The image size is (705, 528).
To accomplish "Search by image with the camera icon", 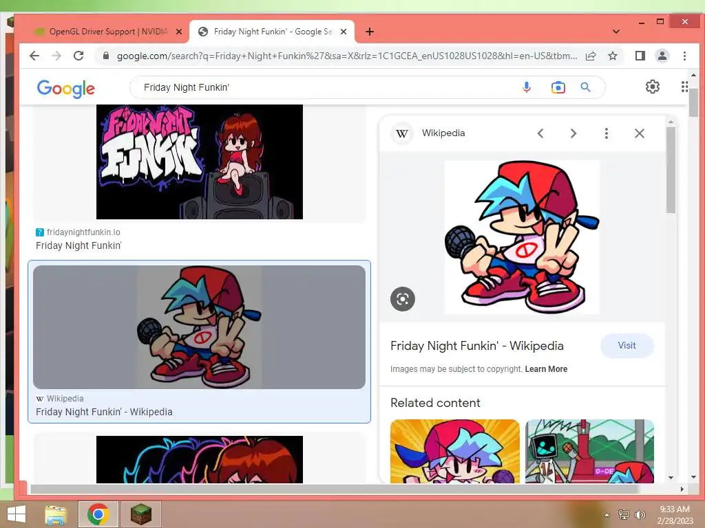I will 558,87.
